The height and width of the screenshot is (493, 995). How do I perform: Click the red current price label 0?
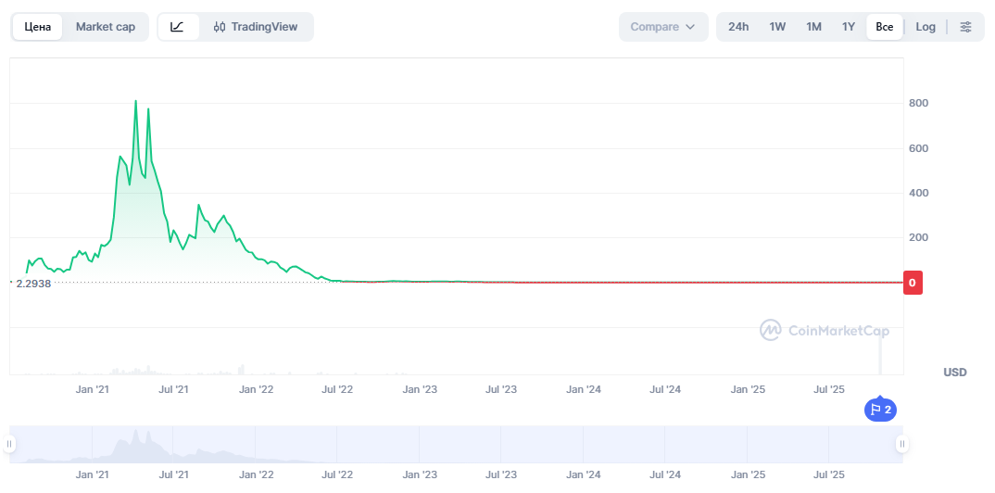pos(913,283)
